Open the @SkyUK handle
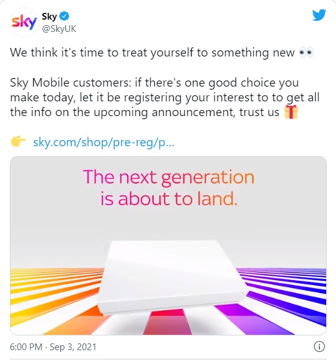Image resolution: width=336 pixels, height=360 pixels. (59, 29)
